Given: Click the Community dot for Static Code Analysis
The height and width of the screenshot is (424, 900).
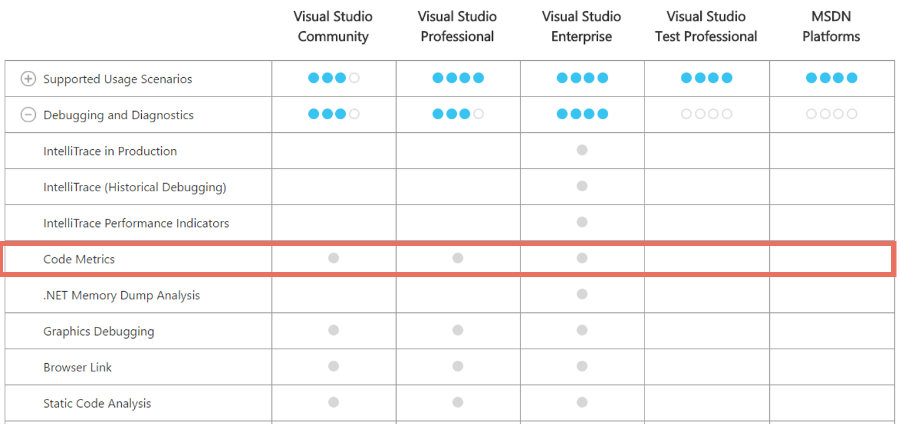Looking at the screenshot, I should pos(333,402).
